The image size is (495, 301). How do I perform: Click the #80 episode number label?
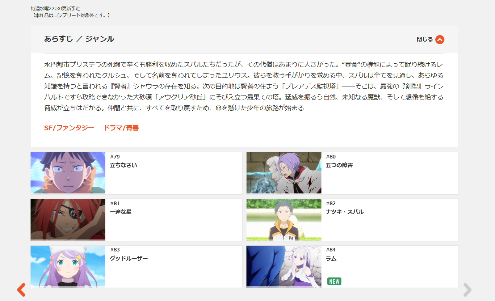click(331, 157)
